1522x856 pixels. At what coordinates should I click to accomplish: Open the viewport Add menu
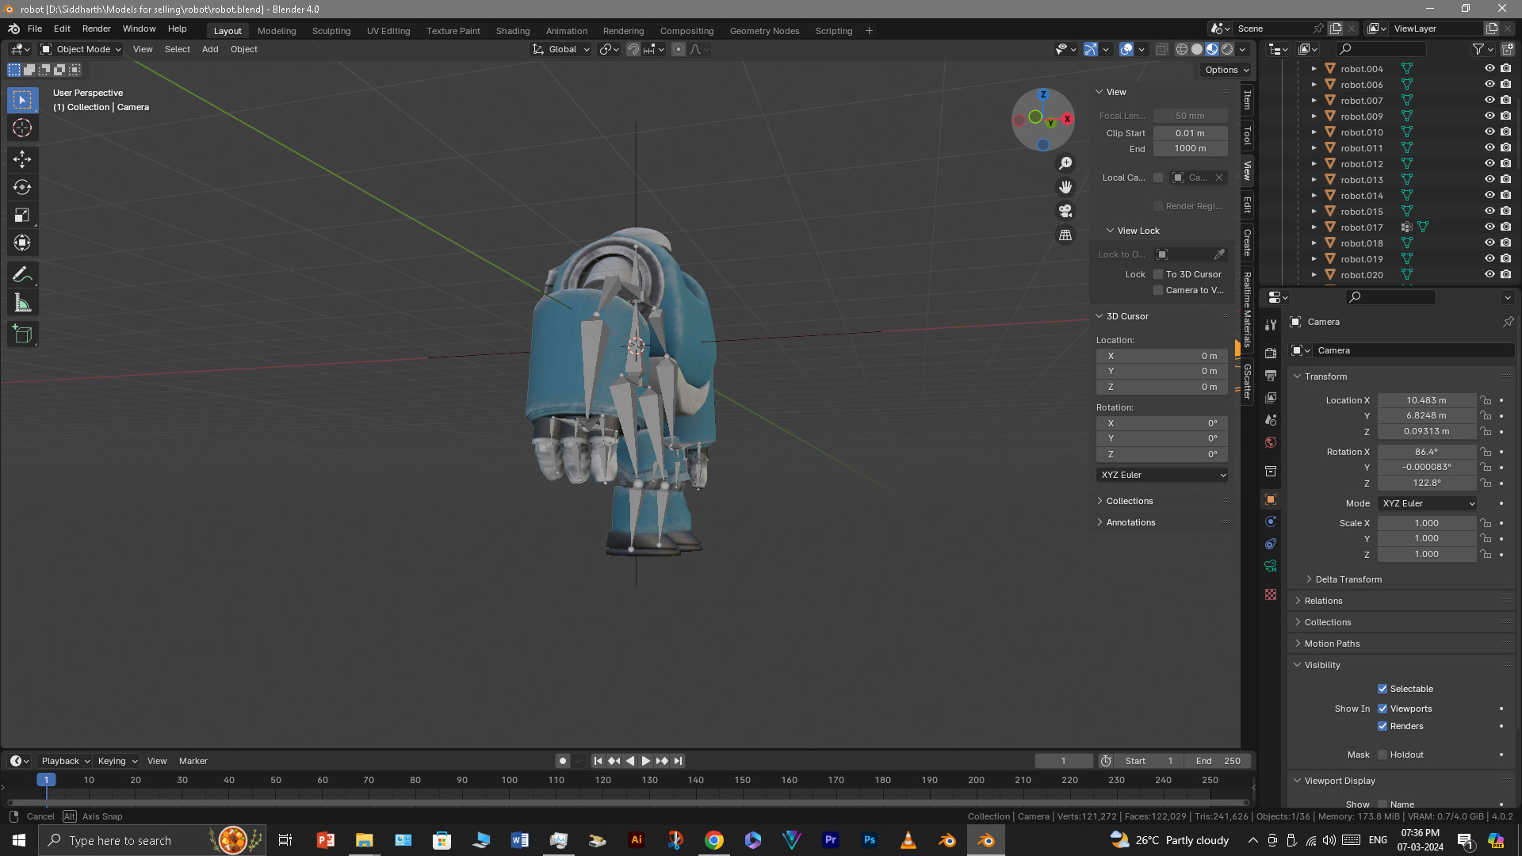[210, 49]
